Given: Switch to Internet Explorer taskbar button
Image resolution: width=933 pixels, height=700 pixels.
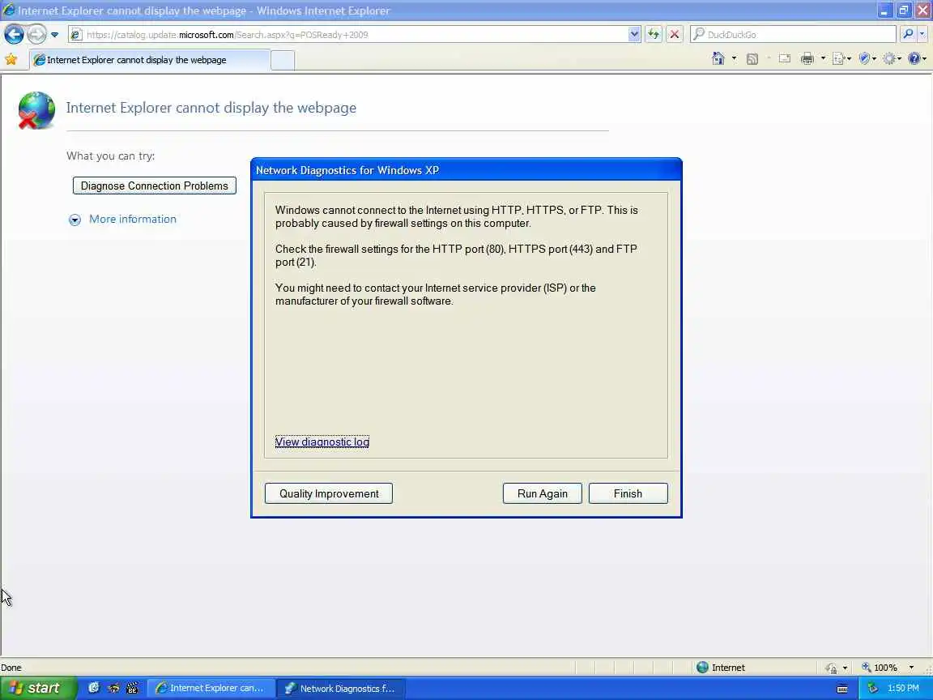Looking at the screenshot, I should point(211,688).
